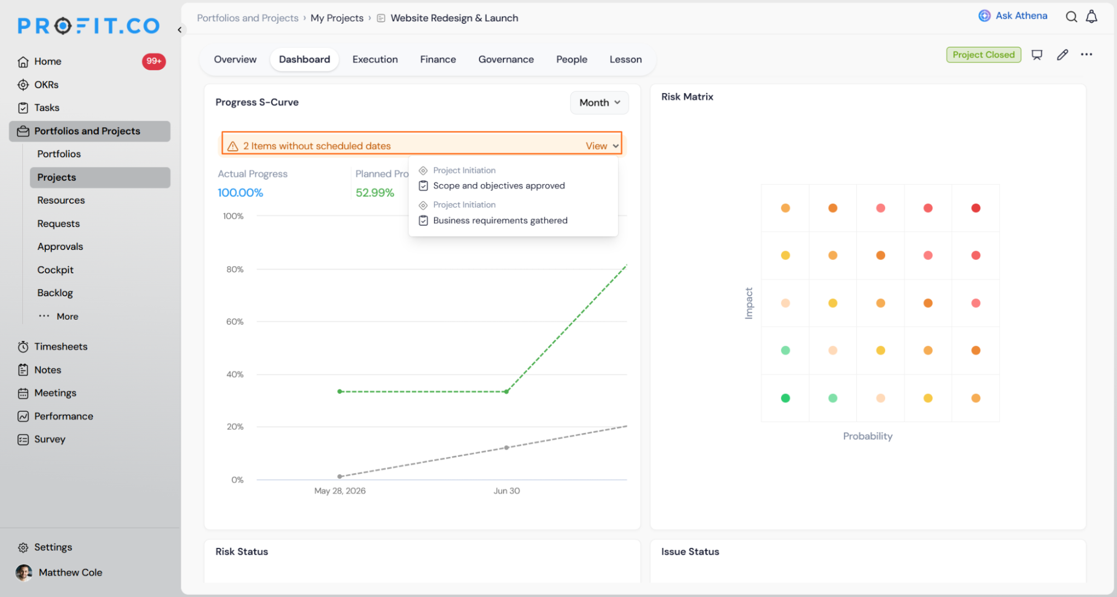Click the pencil edit icon
The width and height of the screenshot is (1117, 597).
[1062, 55]
